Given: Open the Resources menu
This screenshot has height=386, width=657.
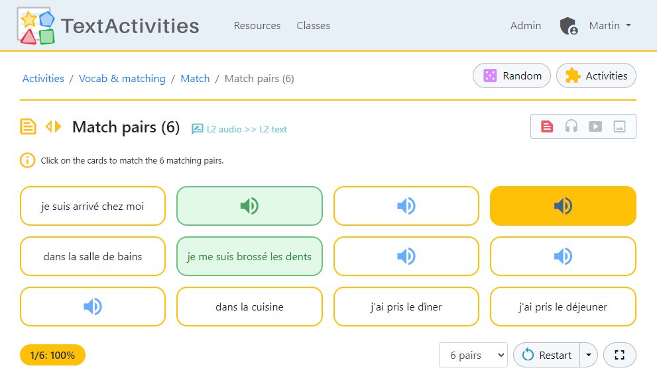Looking at the screenshot, I should tap(257, 26).
